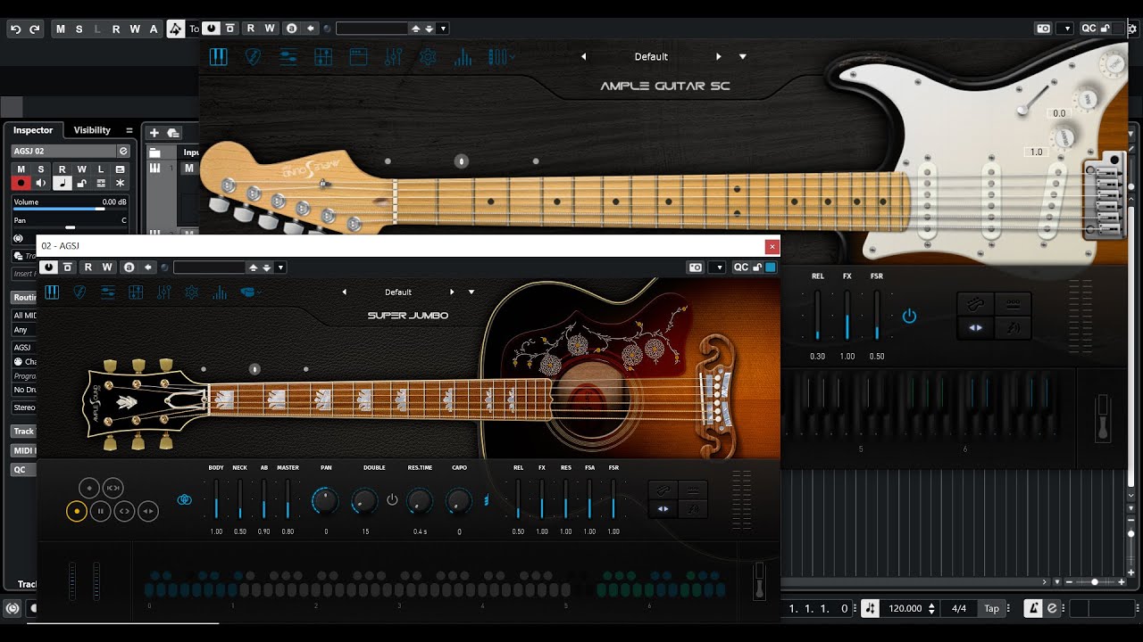1143x642 pixels.
Task: Toggle the Double power switch in Super Jumbo
Action: 392,500
